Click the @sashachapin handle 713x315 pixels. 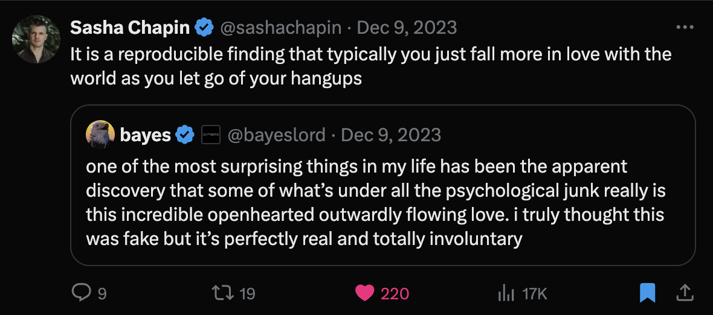pyautogui.click(x=282, y=28)
